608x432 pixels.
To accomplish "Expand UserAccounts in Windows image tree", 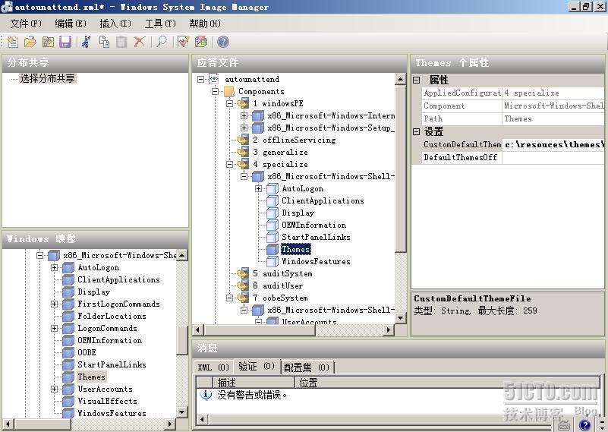I will [55, 389].
